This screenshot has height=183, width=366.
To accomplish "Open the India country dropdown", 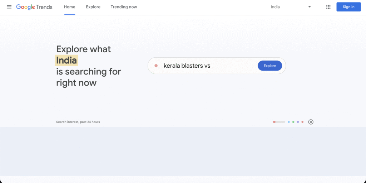I will coord(290,7).
